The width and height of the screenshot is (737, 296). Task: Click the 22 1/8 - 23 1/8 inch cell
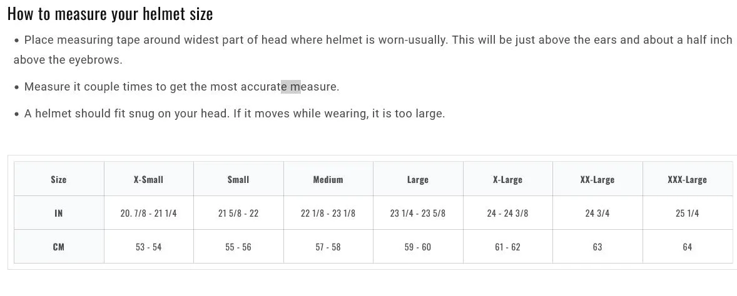[328, 213]
